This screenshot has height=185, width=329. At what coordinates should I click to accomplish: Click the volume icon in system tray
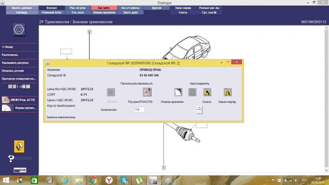click(x=296, y=180)
